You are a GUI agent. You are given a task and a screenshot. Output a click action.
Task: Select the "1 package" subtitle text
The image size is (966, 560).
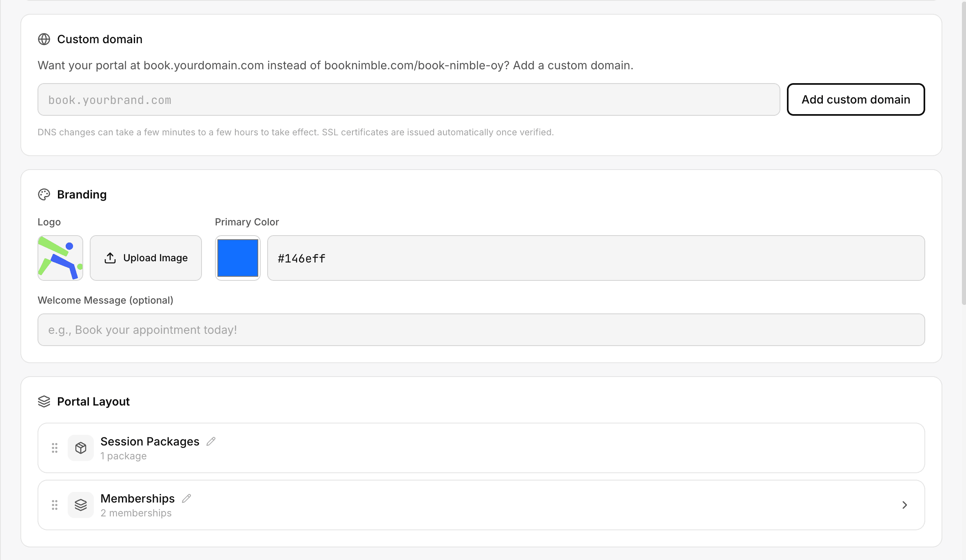(124, 456)
